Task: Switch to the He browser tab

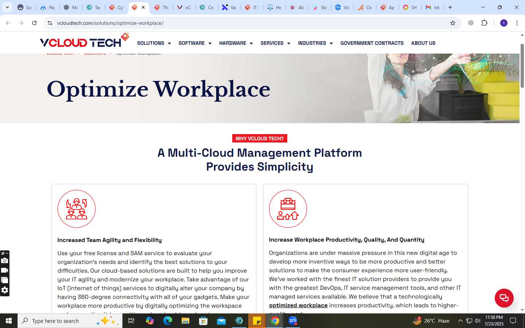Action: (275, 7)
